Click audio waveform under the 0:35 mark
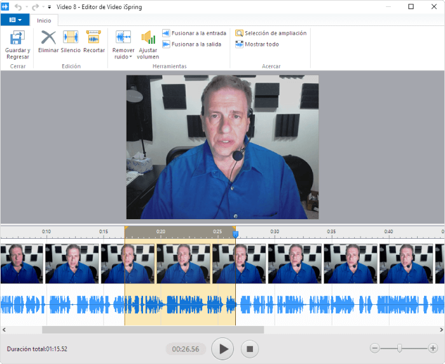This screenshot has width=445, height=364. click(x=331, y=304)
